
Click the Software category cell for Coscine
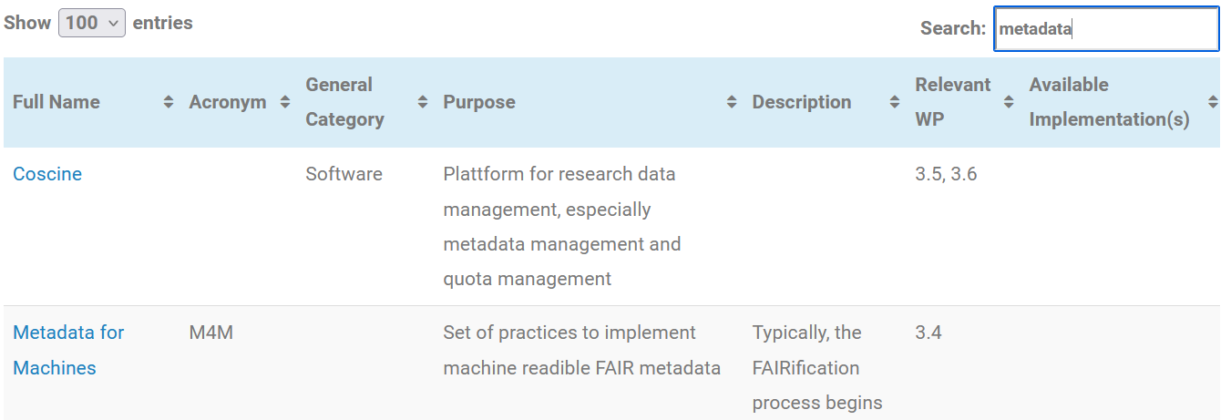pyautogui.click(x=344, y=174)
